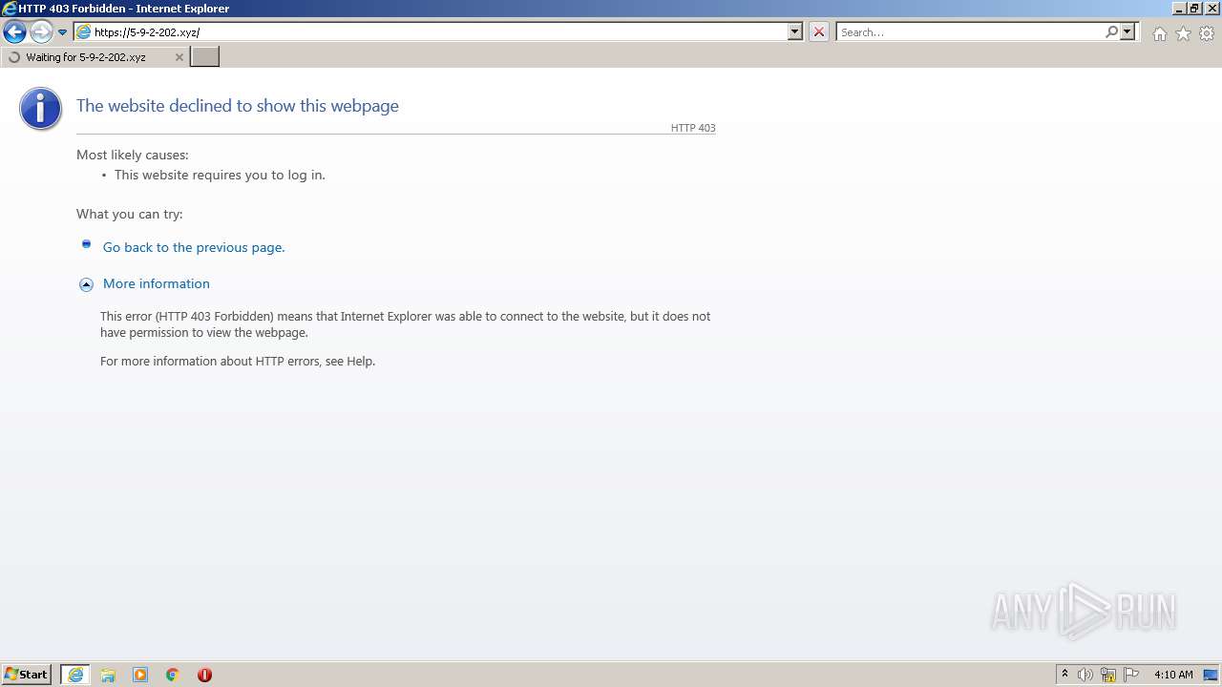The width and height of the screenshot is (1222, 687).
Task: Click the 'HTTP 403' error code text
Action: tap(693, 128)
